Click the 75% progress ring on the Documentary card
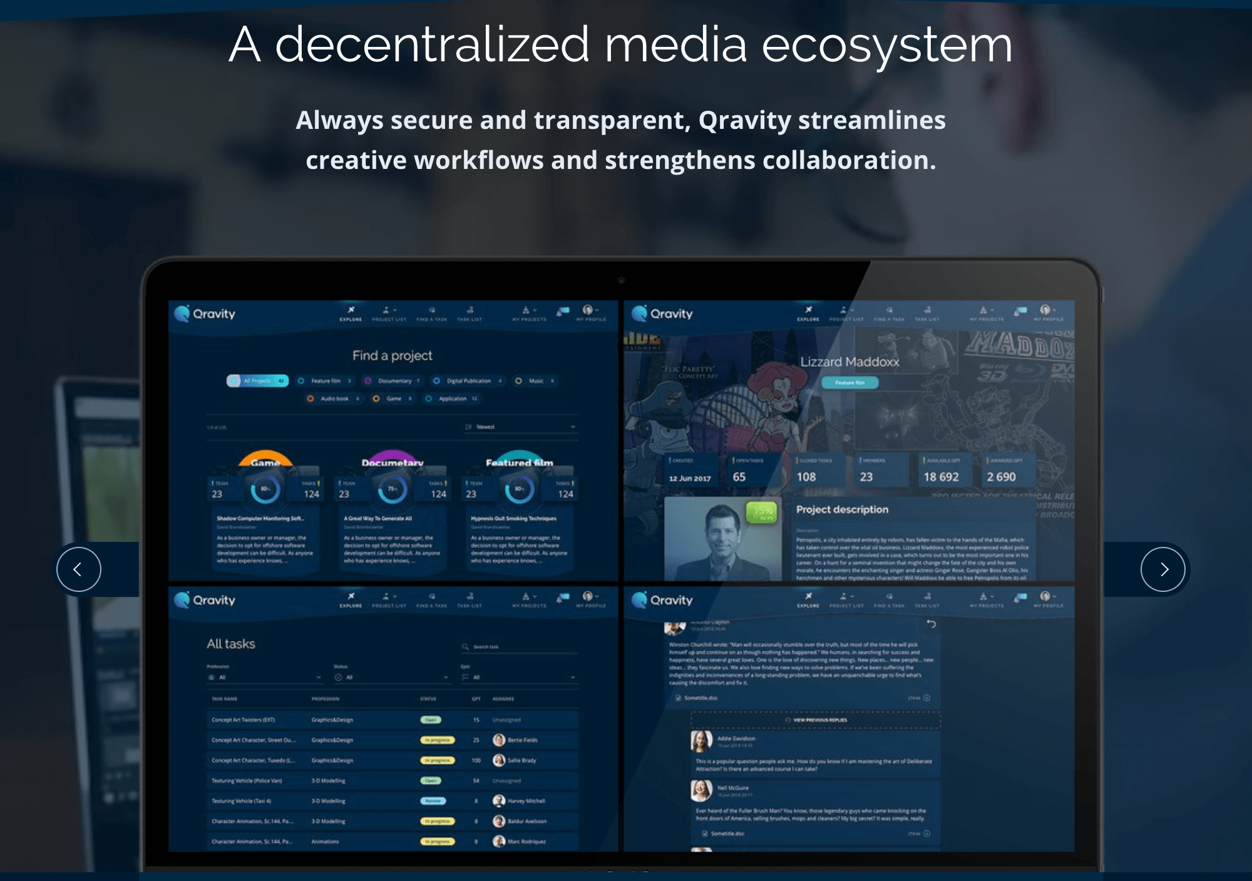This screenshot has width=1252, height=881. point(392,489)
